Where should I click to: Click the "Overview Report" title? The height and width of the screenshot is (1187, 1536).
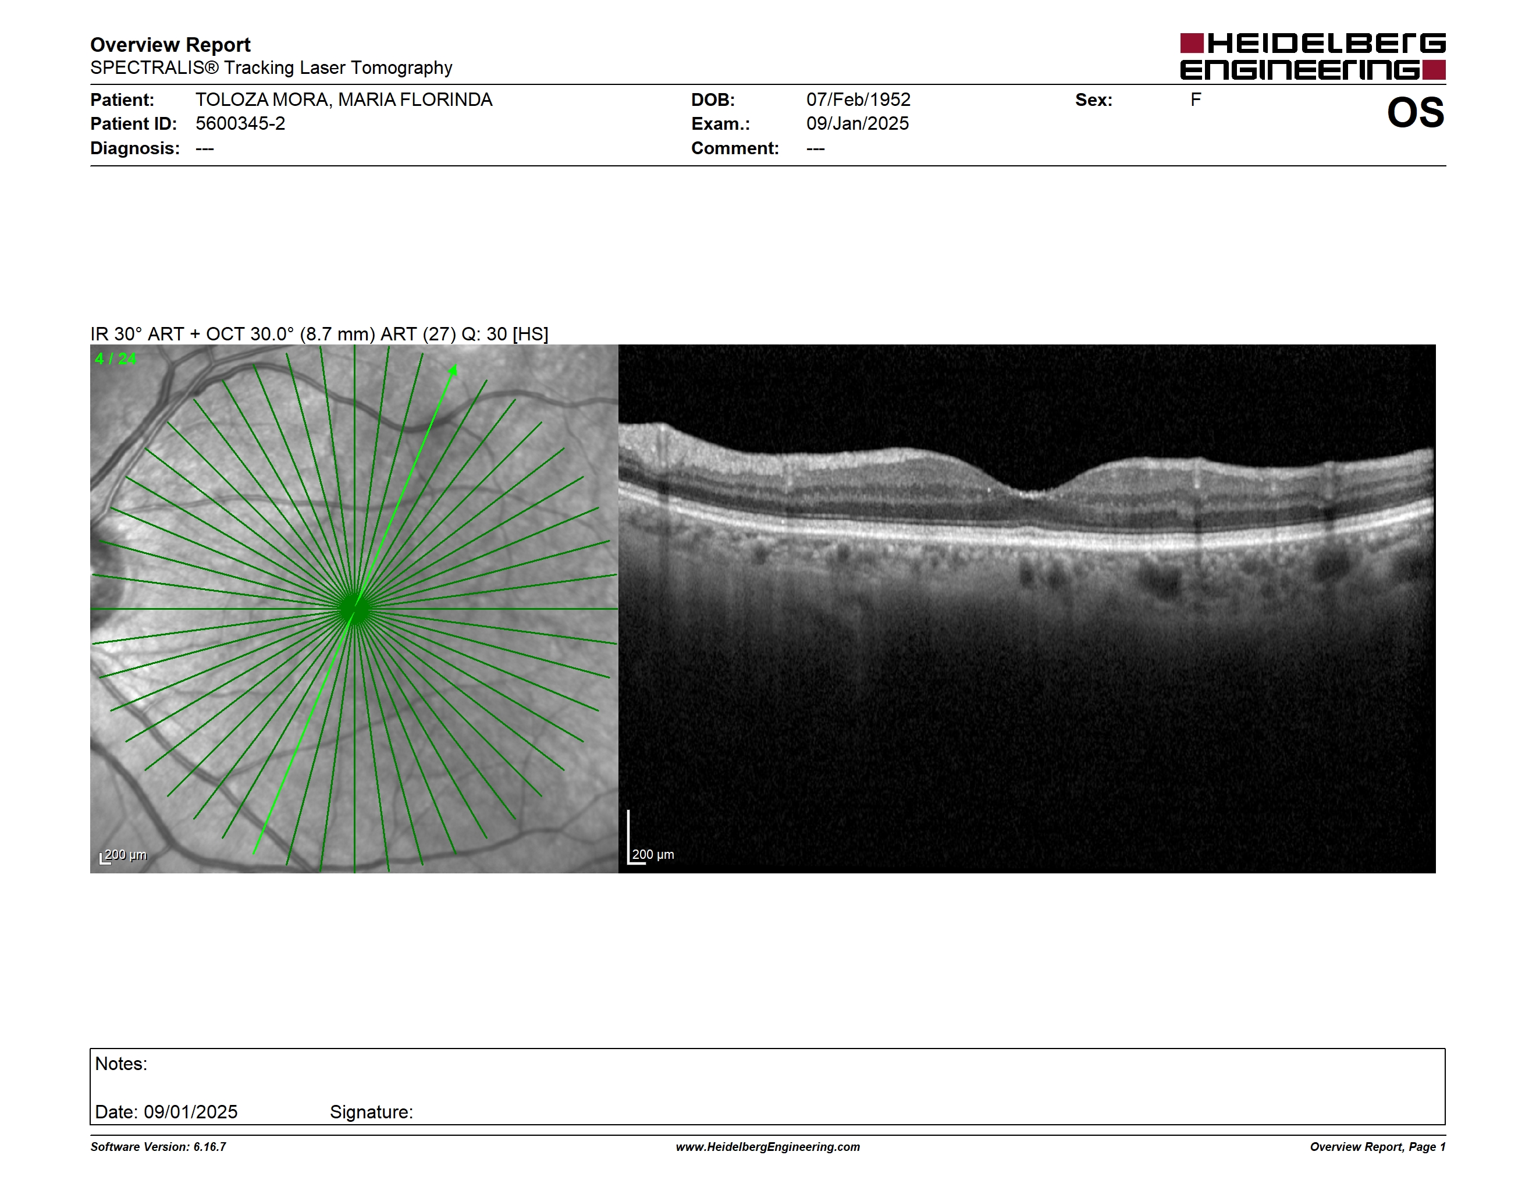pos(170,45)
